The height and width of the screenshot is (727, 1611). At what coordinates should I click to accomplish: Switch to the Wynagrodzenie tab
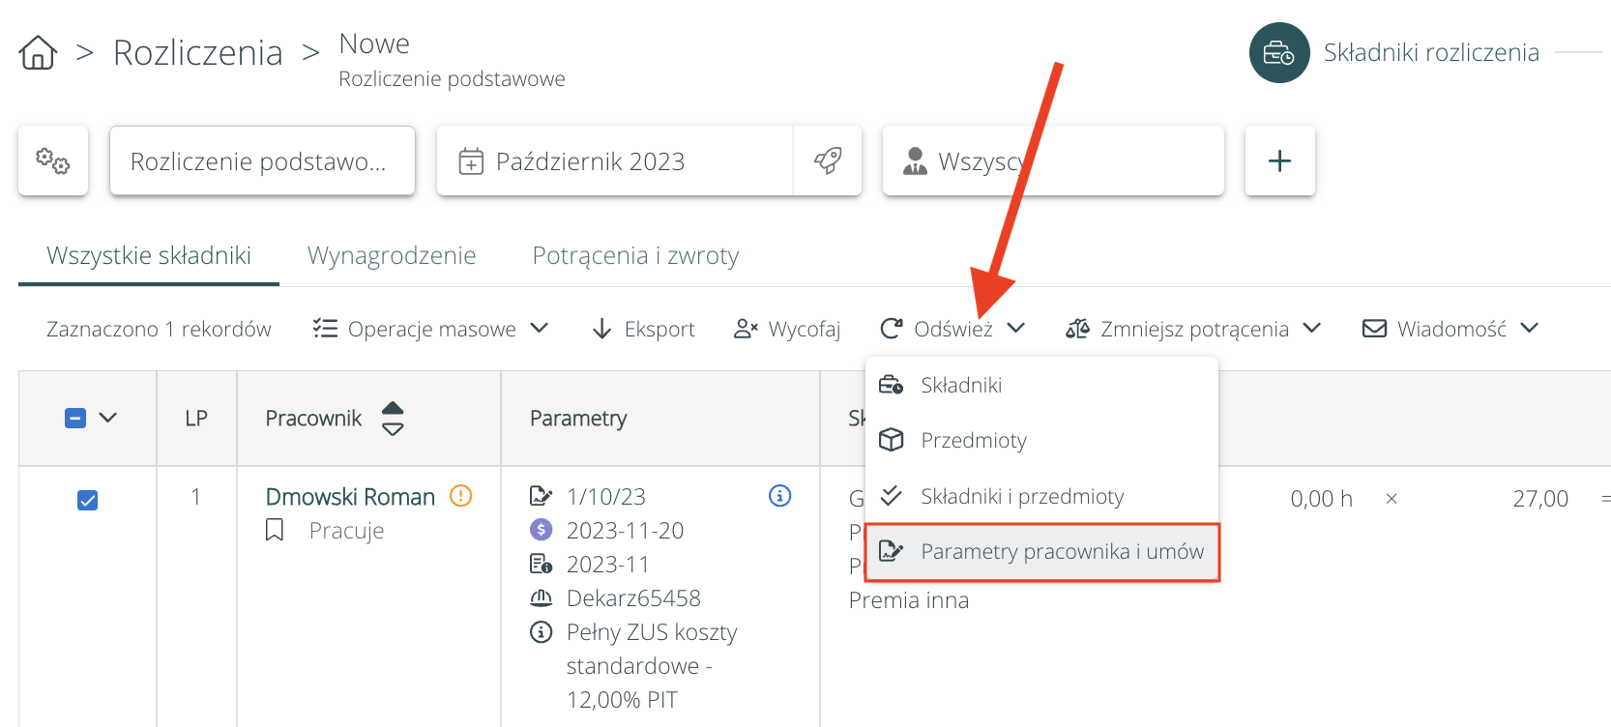(x=392, y=255)
